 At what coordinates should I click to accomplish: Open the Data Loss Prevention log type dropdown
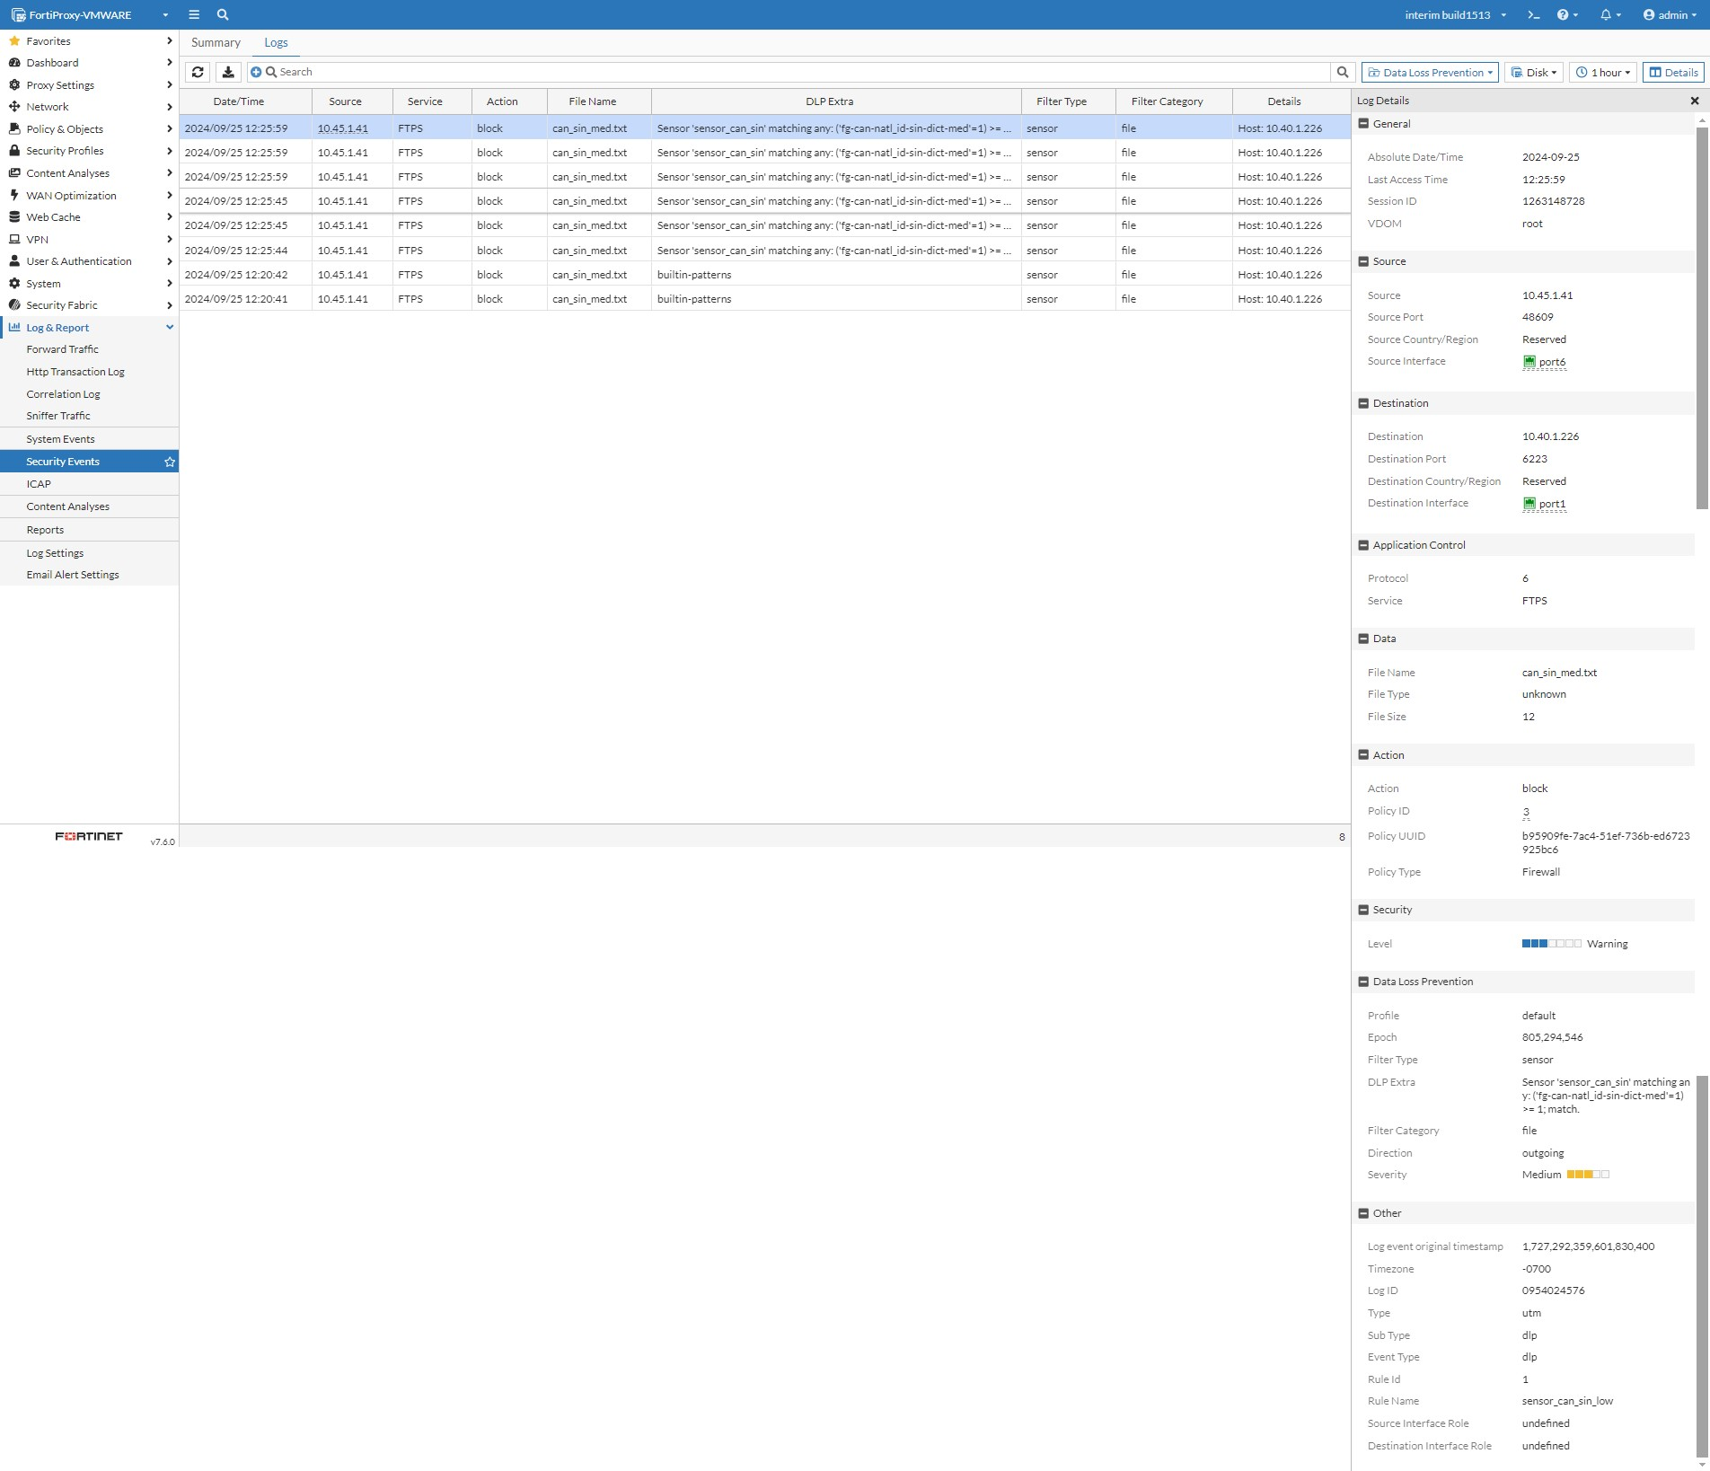[1430, 72]
